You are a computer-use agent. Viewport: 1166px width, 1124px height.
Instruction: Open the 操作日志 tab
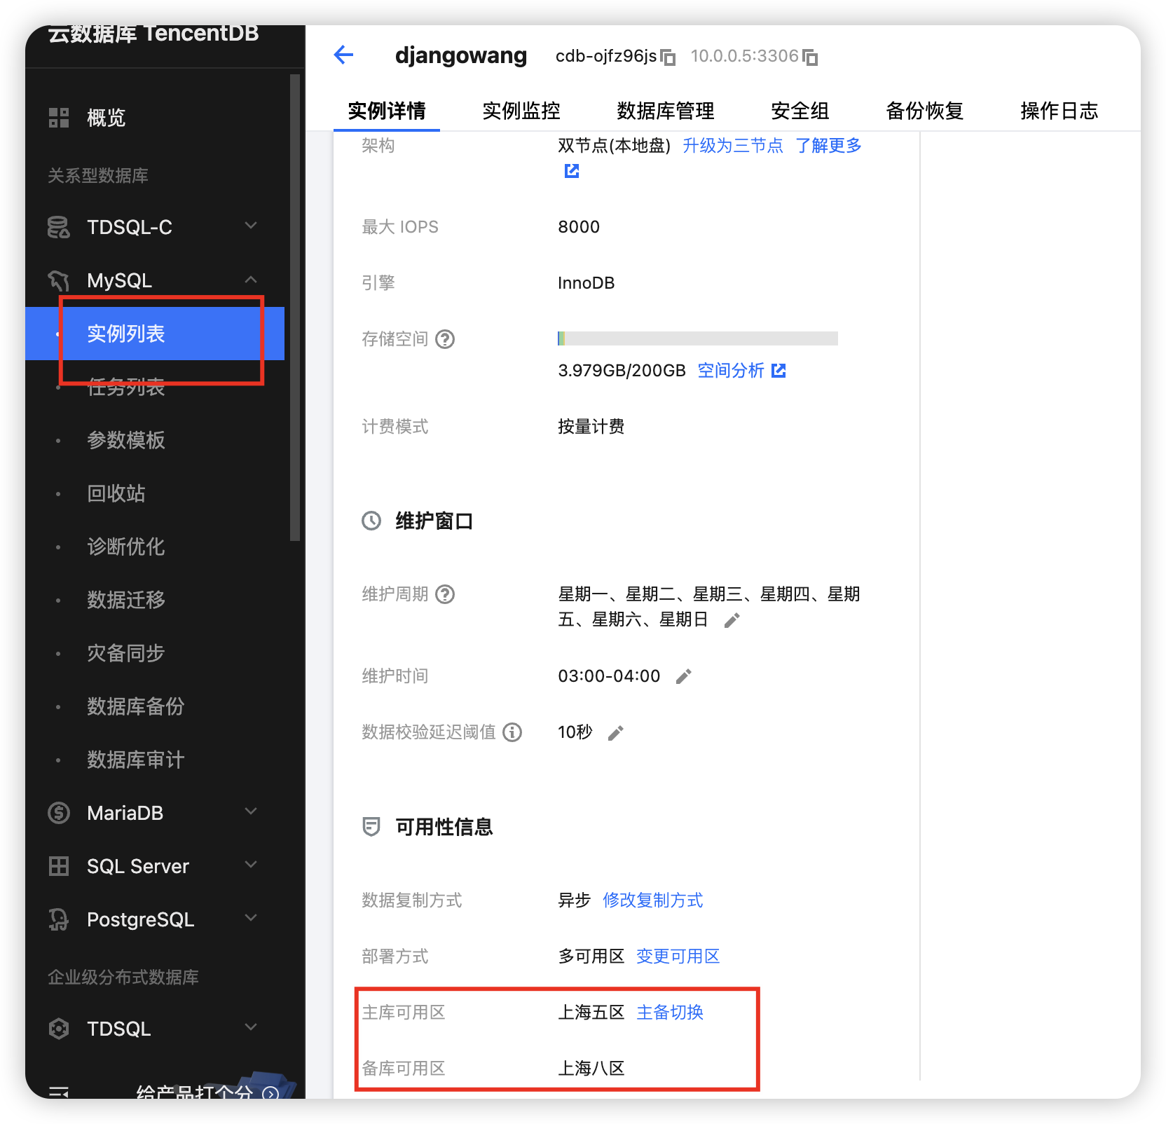[x=1059, y=111]
